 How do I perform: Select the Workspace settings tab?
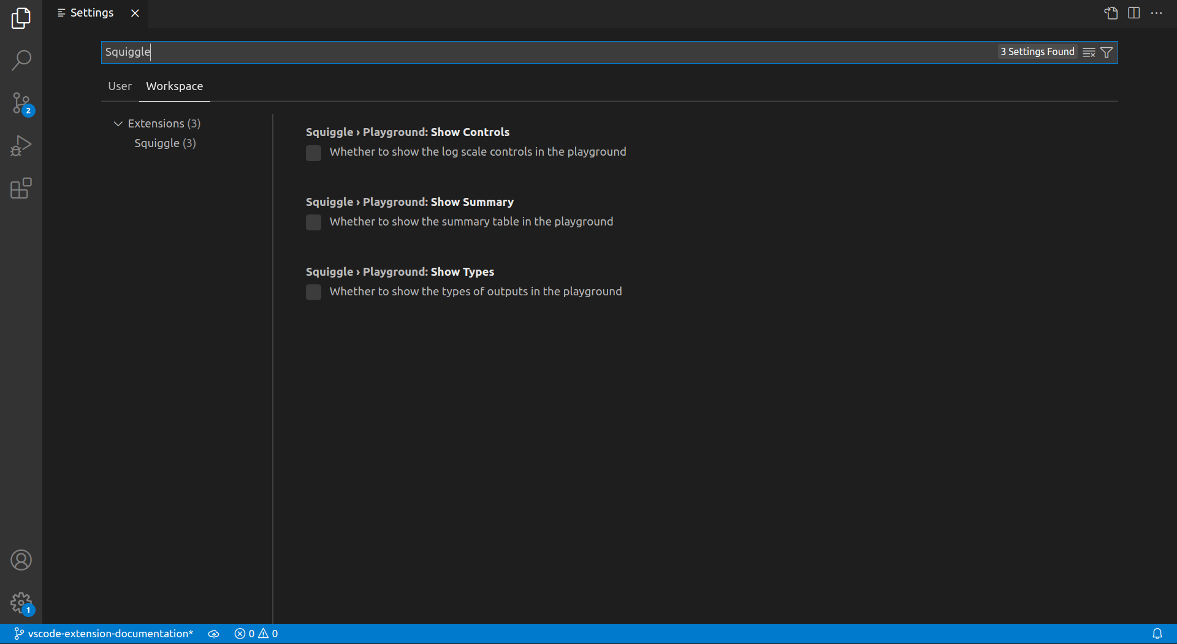[174, 86]
